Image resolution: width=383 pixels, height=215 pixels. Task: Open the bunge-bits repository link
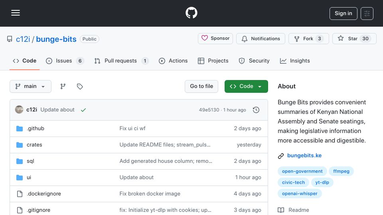point(56,39)
